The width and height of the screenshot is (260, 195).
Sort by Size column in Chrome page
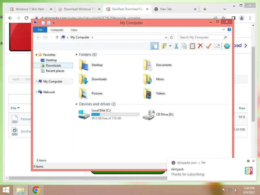pos(242,108)
